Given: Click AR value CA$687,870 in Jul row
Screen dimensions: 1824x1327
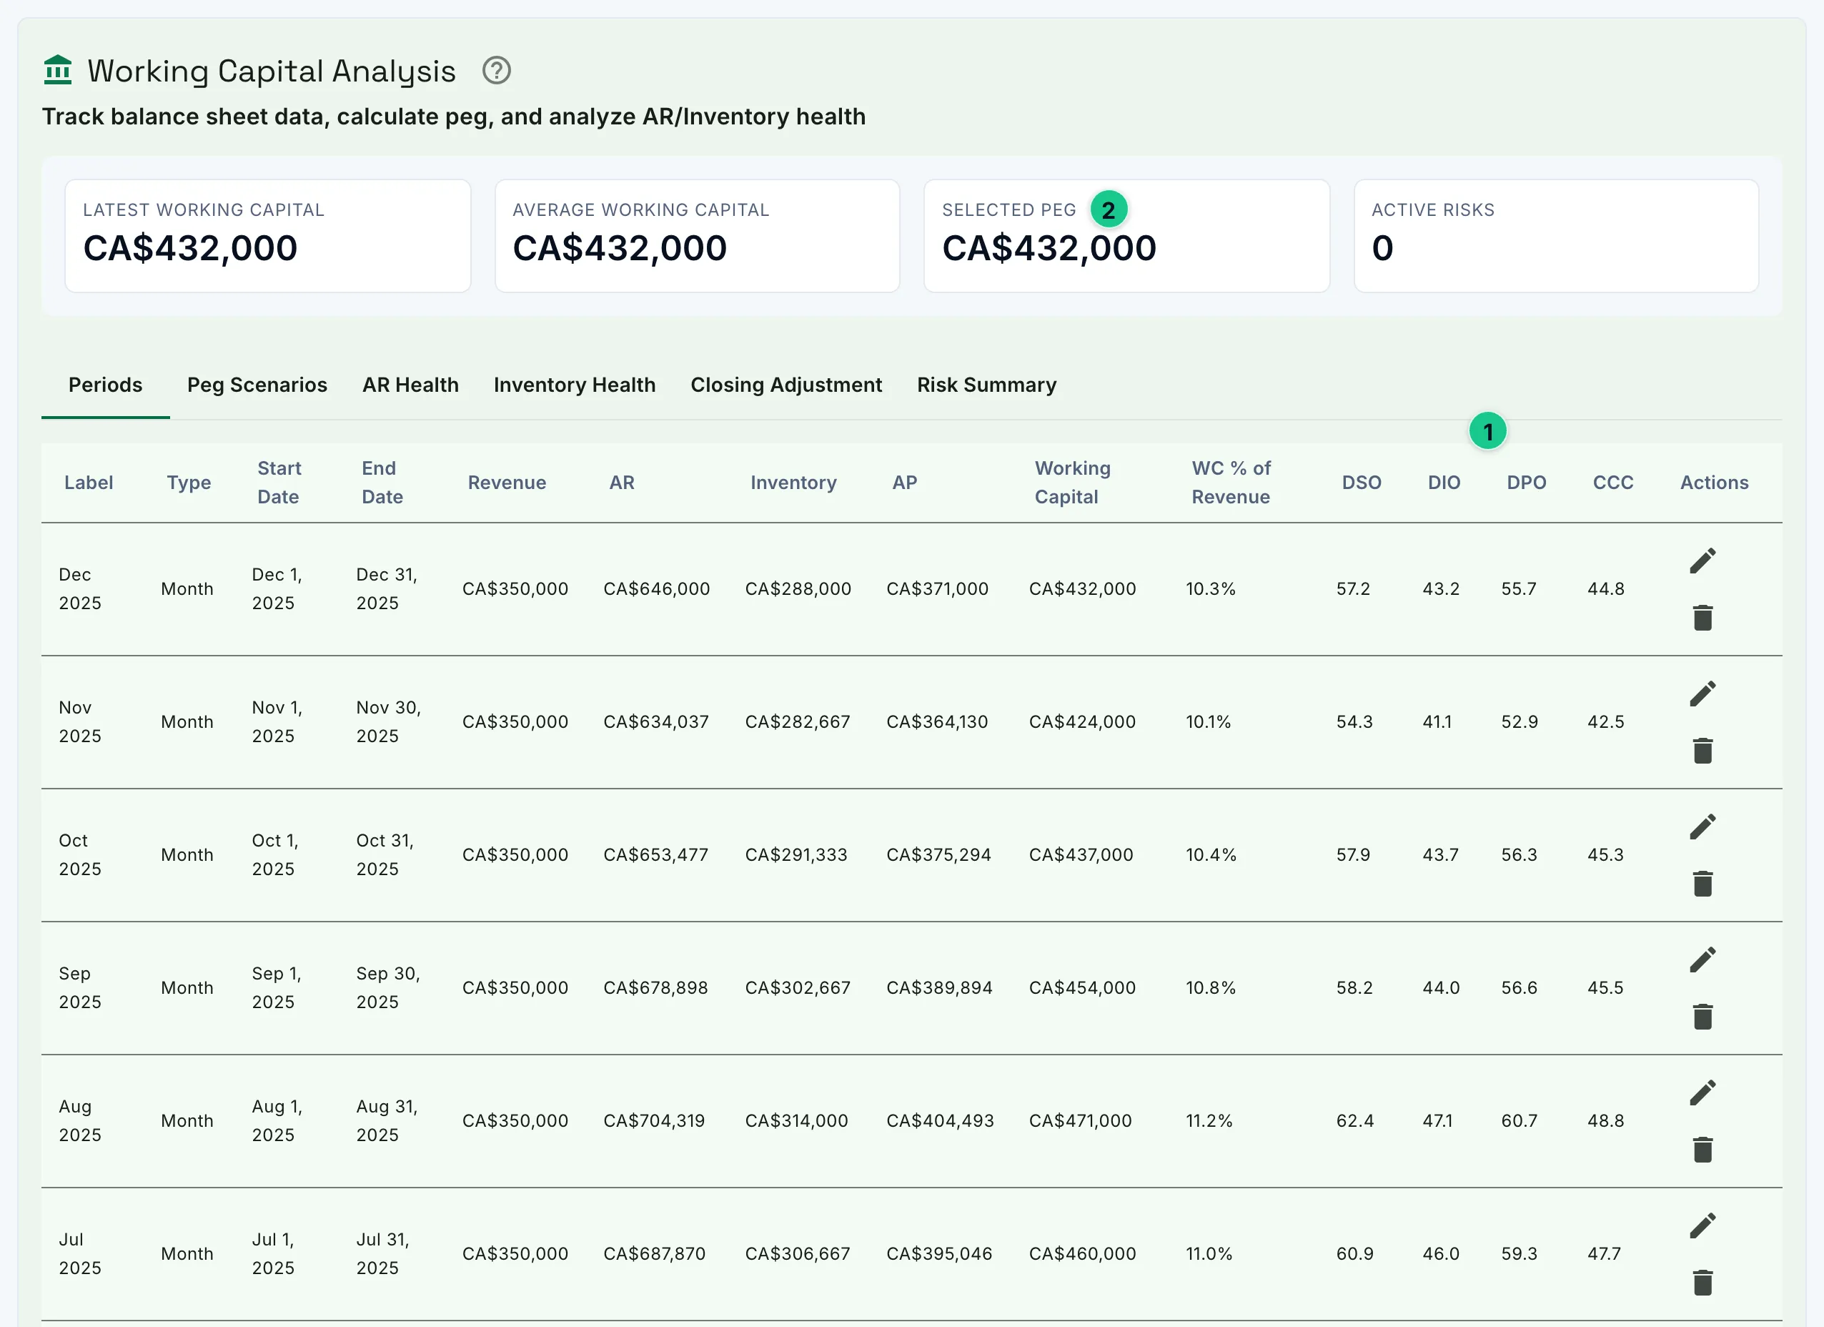Looking at the screenshot, I should pyautogui.click(x=654, y=1254).
